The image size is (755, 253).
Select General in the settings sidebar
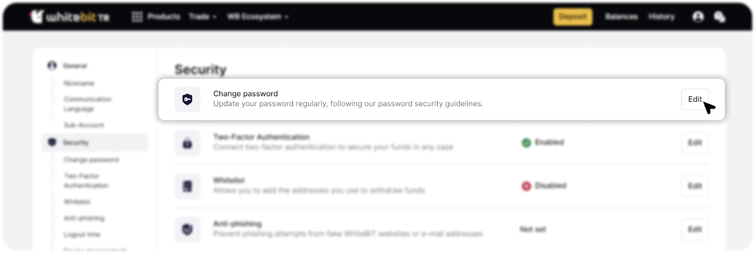[75, 66]
